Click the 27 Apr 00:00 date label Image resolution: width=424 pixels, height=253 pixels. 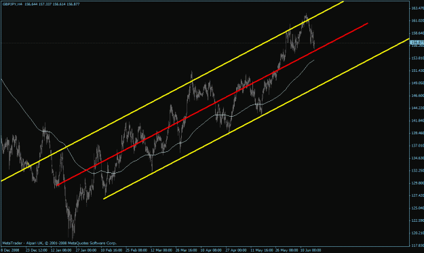coord(236,250)
